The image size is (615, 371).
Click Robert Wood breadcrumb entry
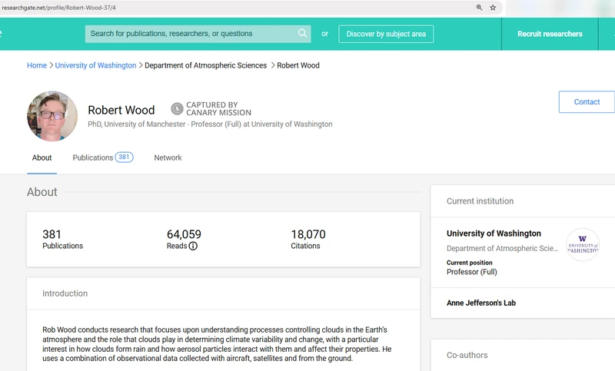tap(298, 65)
